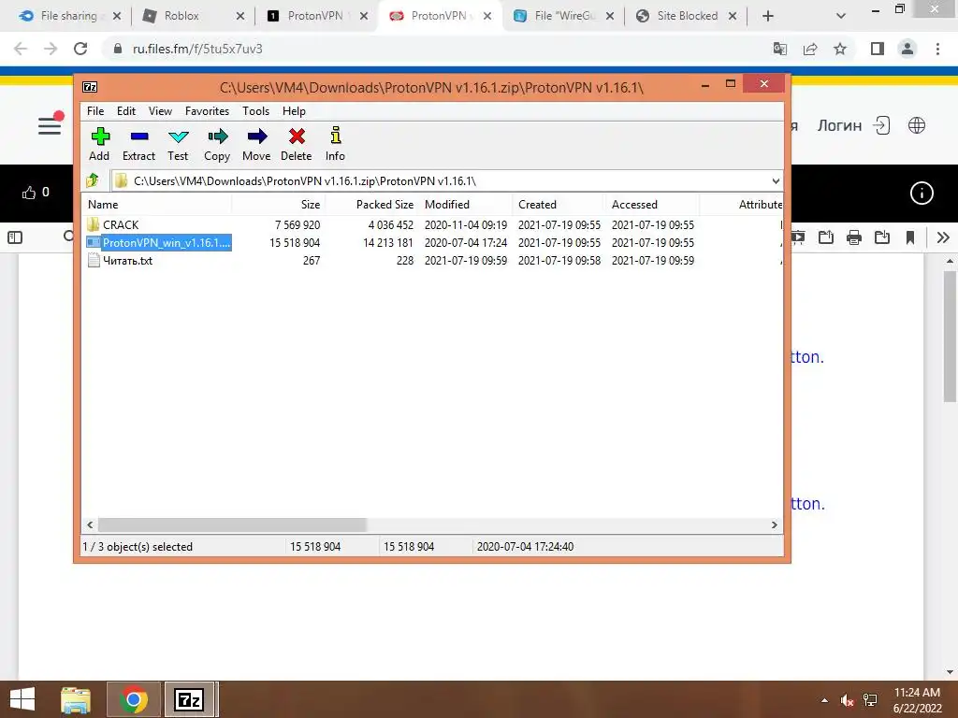Viewport: 958px width, 718px height.
Task: Open the browser side panel icon
Action: pos(878,49)
